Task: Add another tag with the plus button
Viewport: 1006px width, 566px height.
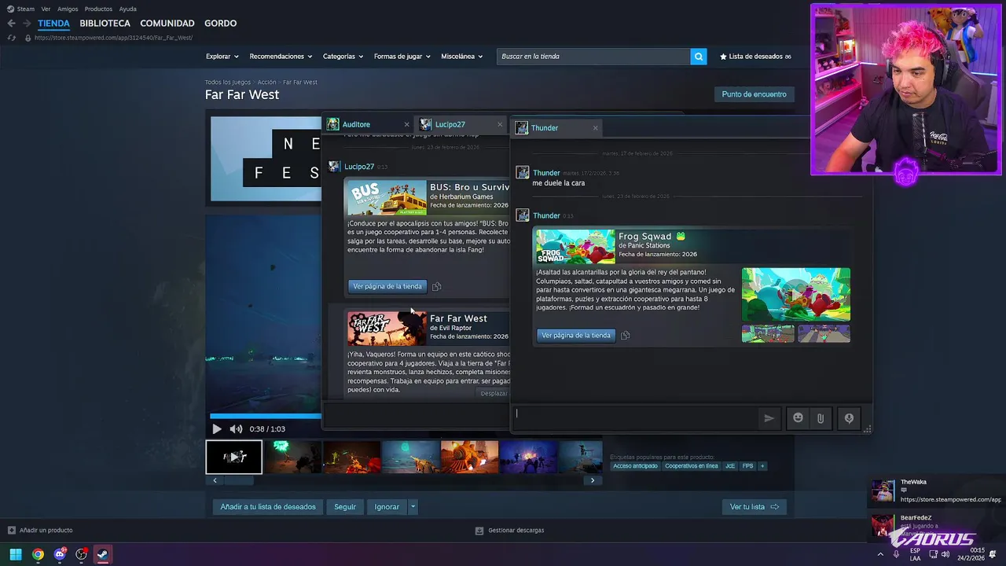Action: pyautogui.click(x=762, y=466)
